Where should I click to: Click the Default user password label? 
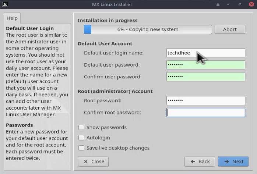[112, 65]
